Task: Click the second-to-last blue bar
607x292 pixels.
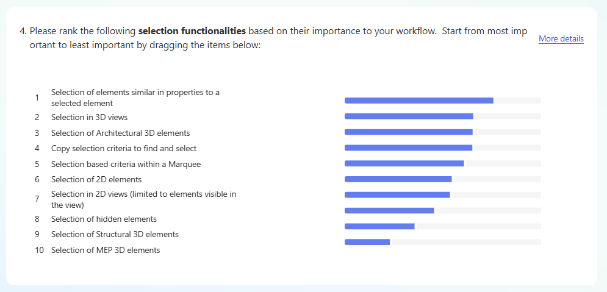Action: 379,226
